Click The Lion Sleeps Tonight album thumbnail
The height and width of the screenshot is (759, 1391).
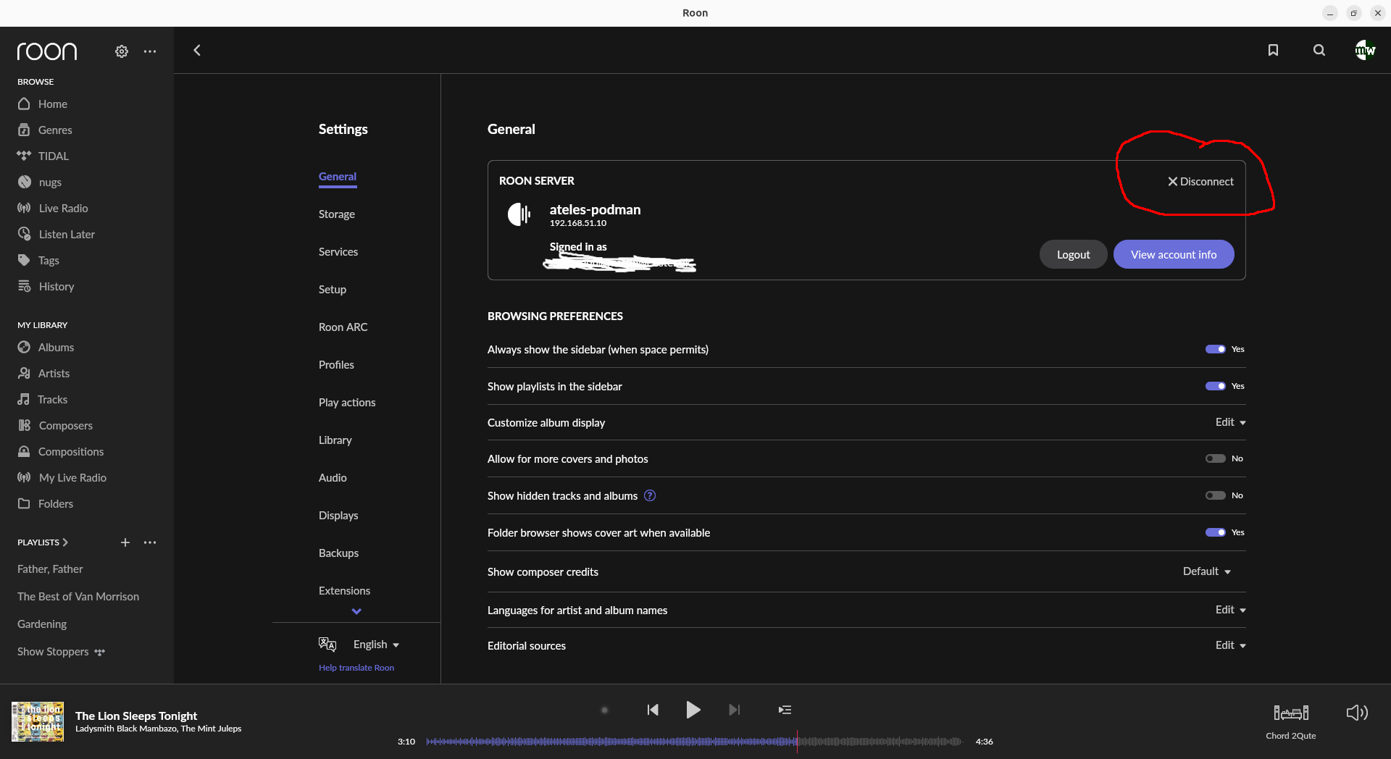(x=38, y=721)
